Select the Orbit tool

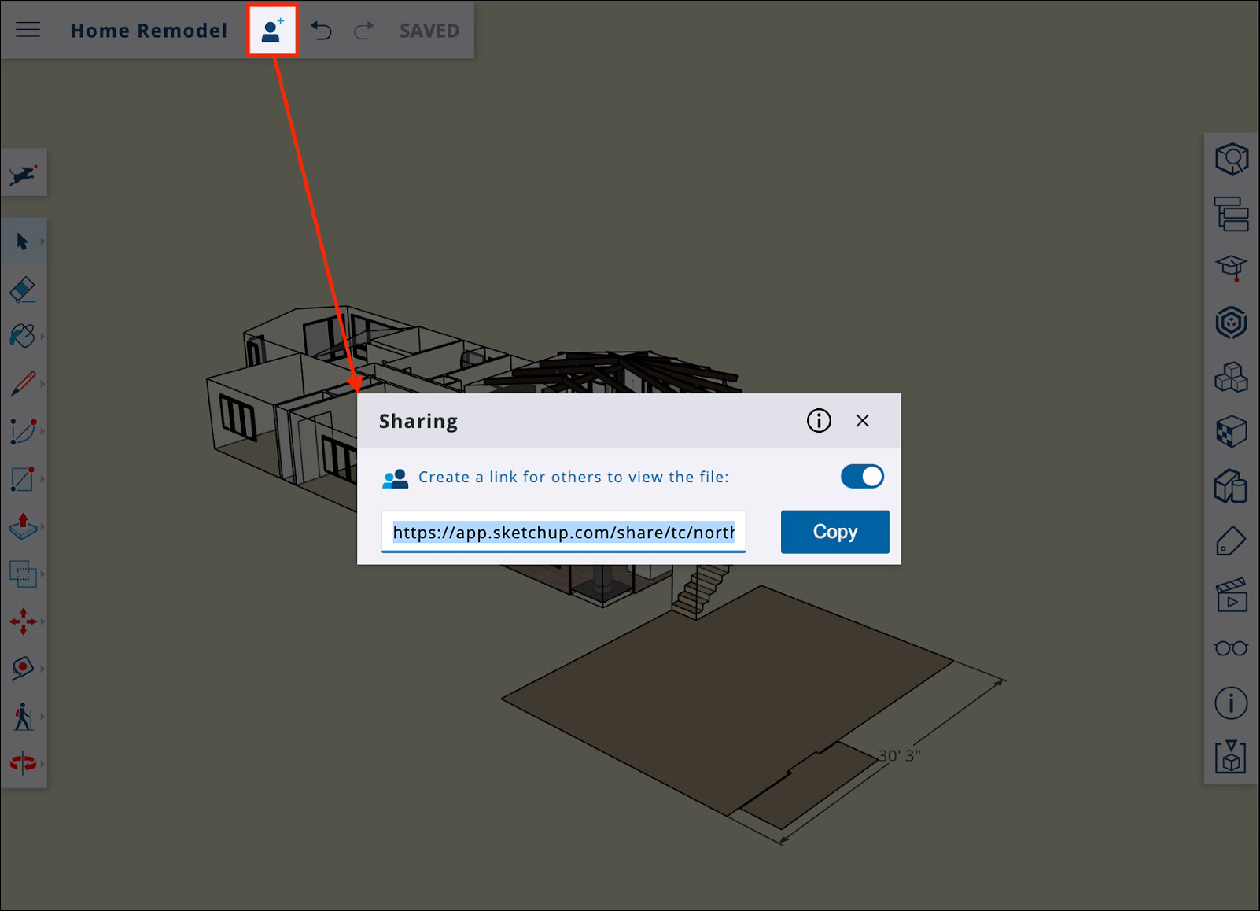(23, 763)
